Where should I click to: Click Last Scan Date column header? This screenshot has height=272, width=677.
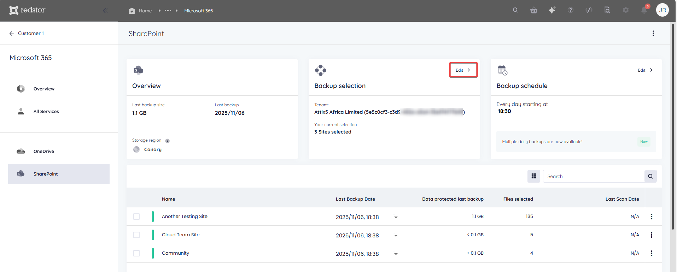coord(622,199)
